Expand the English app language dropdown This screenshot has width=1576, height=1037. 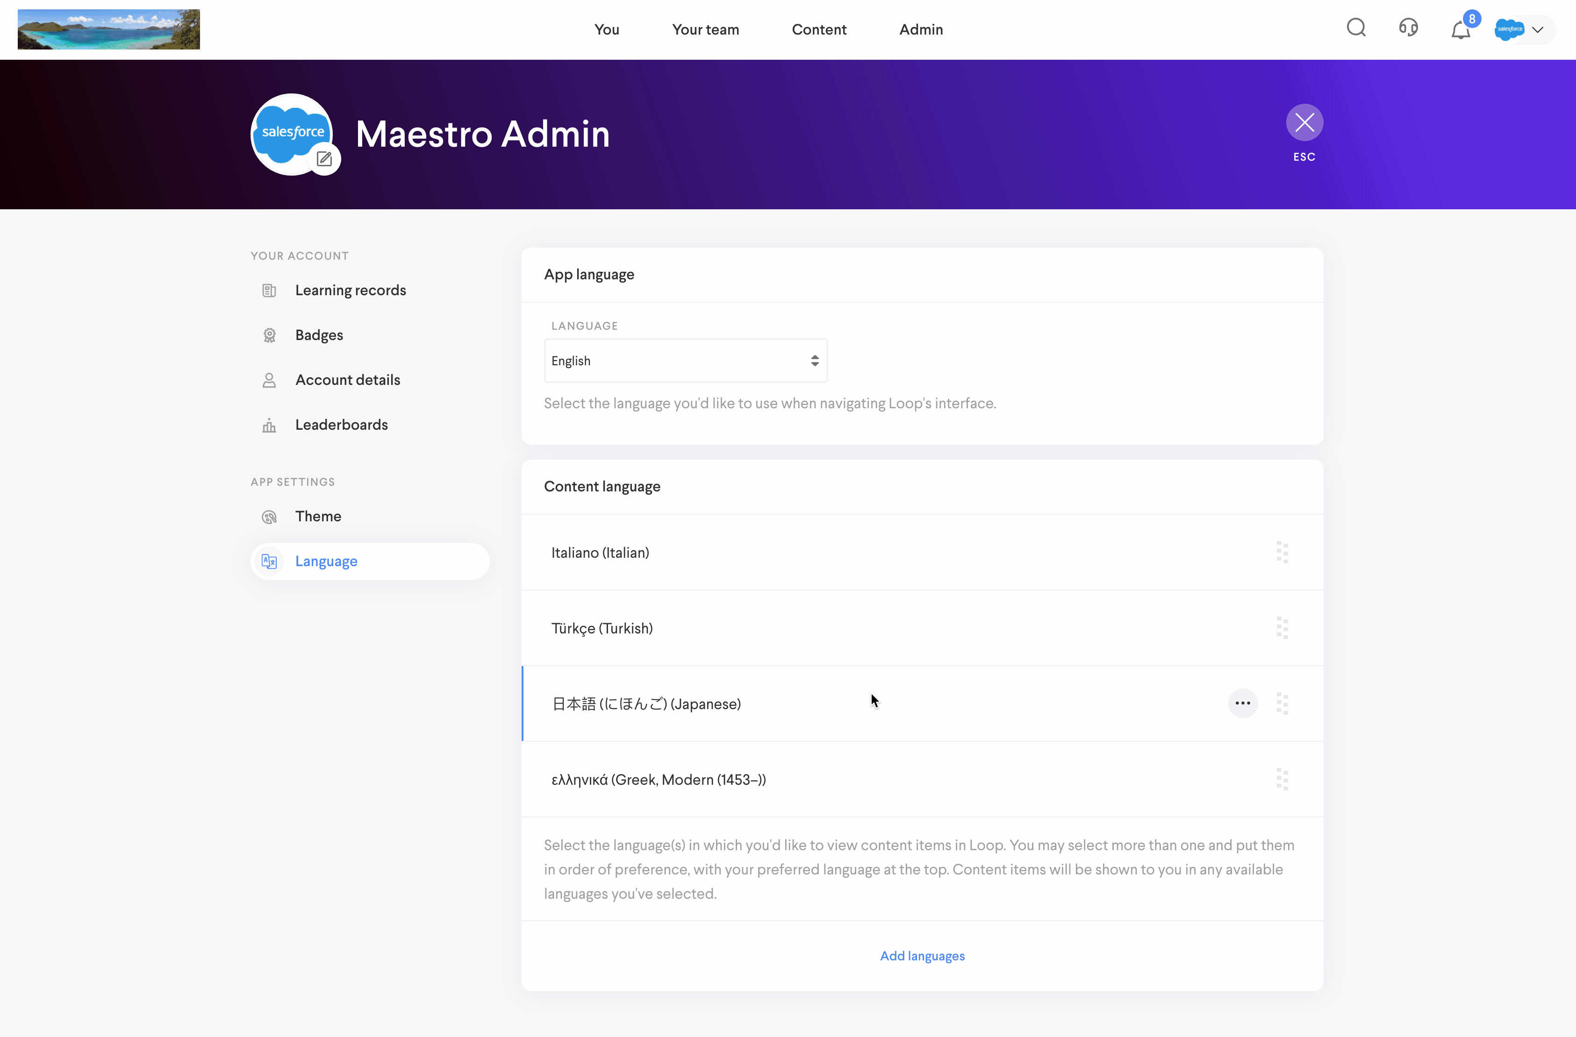[685, 361]
